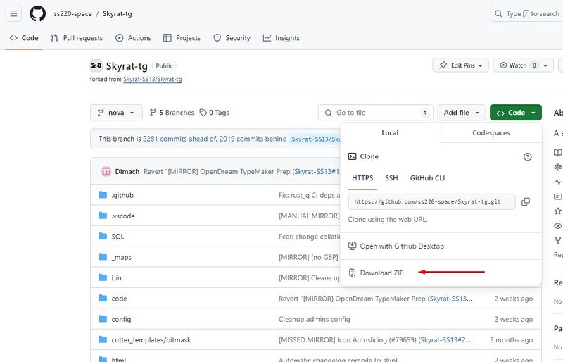Open the Insights repository tab
563x362 pixels.
pos(281,38)
